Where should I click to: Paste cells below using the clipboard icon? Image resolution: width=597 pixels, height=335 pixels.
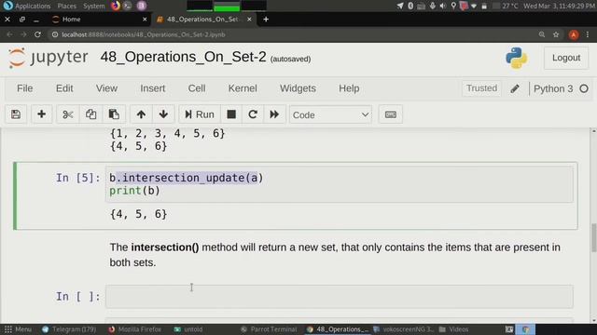click(114, 114)
